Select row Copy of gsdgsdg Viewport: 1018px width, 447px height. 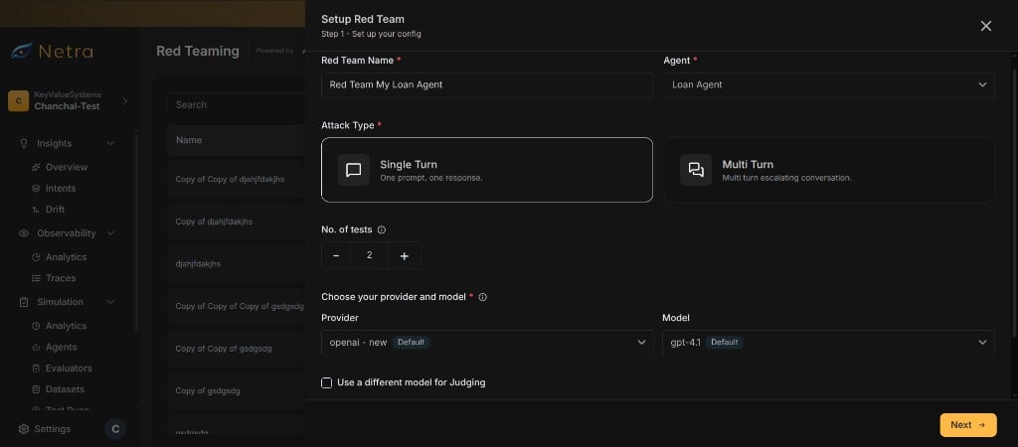[x=237, y=390]
